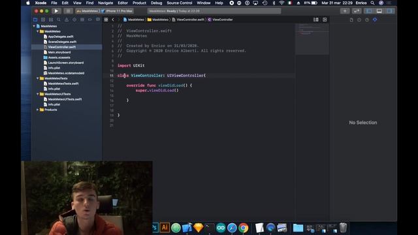The width and height of the screenshot is (418, 235).
Task: Open the Apple menu
Action: click(x=28, y=3)
